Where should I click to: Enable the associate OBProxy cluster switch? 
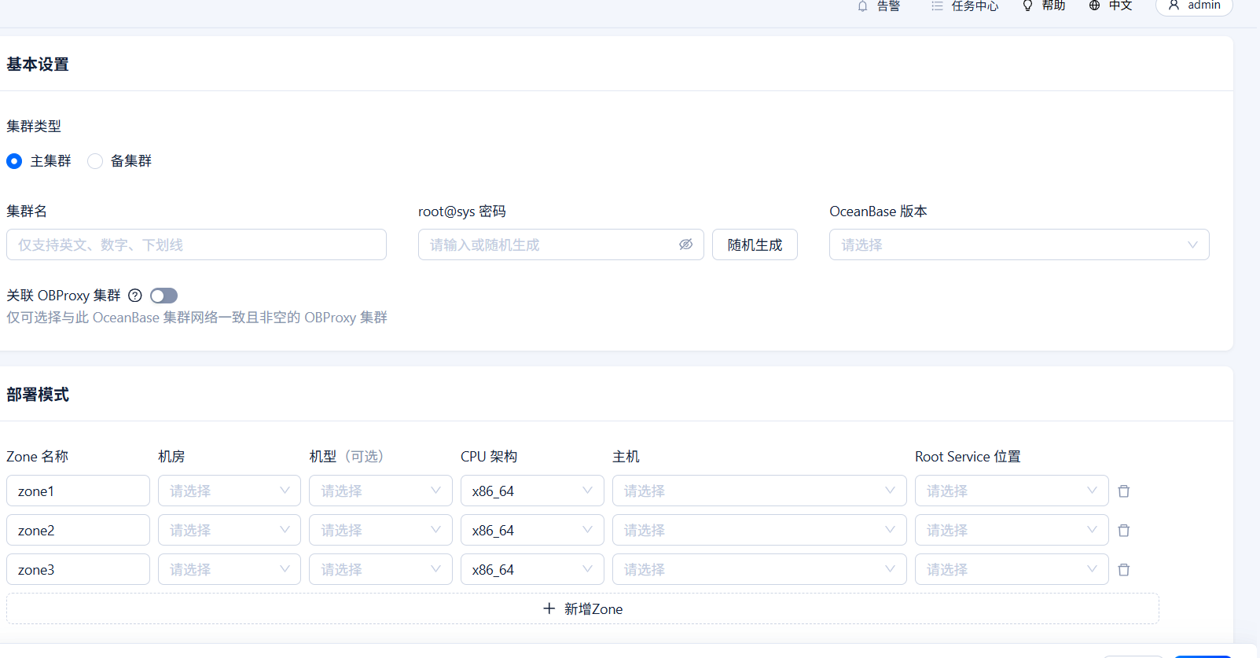click(163, 296)
